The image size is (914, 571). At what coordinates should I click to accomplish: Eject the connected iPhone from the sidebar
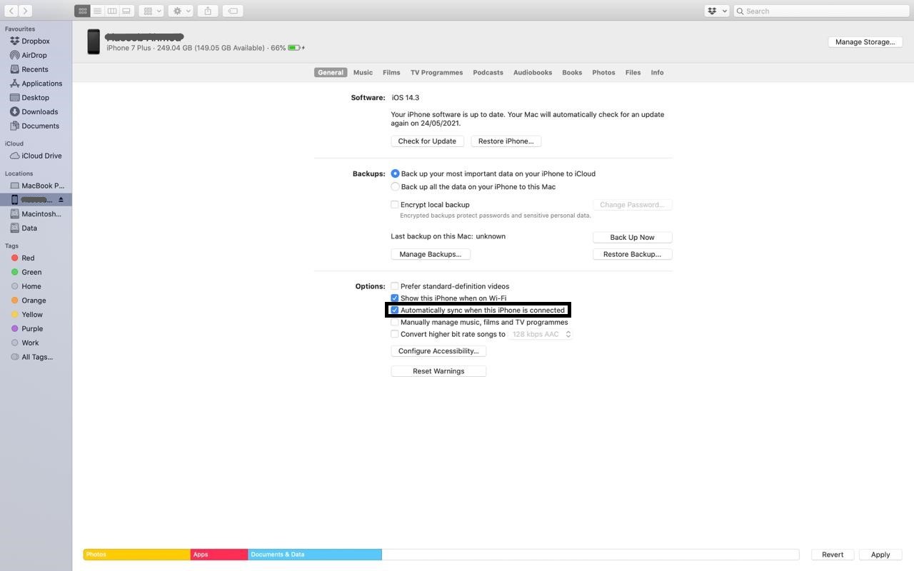61,199
